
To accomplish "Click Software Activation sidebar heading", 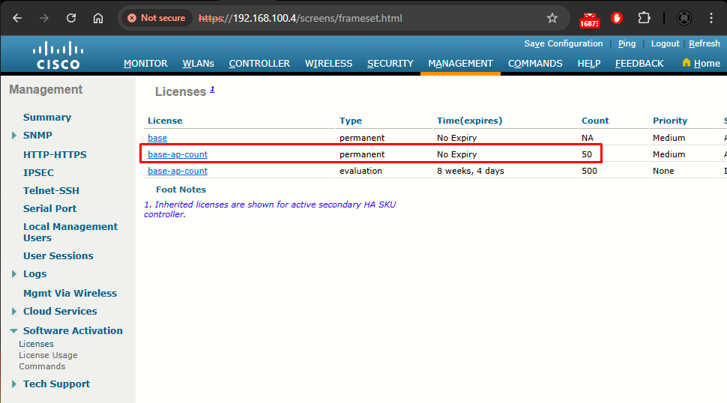I will 73,331.
